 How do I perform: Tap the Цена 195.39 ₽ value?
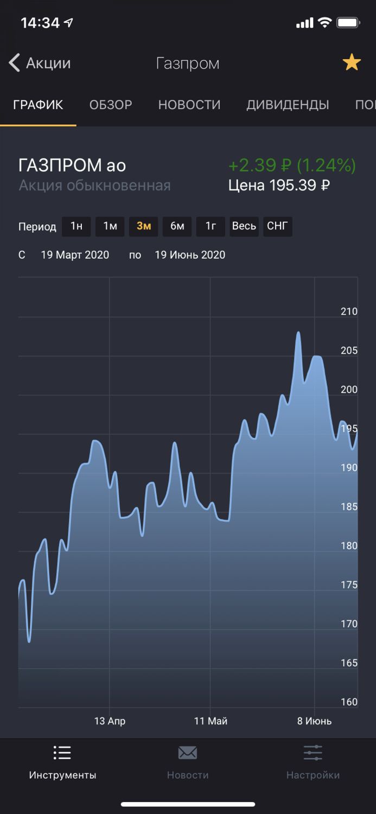click(279, 186)
